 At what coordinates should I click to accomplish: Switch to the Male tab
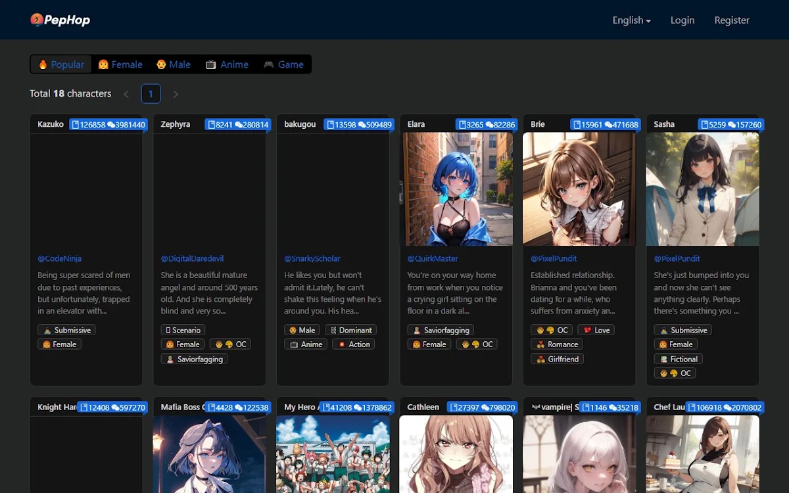point(174,64)
